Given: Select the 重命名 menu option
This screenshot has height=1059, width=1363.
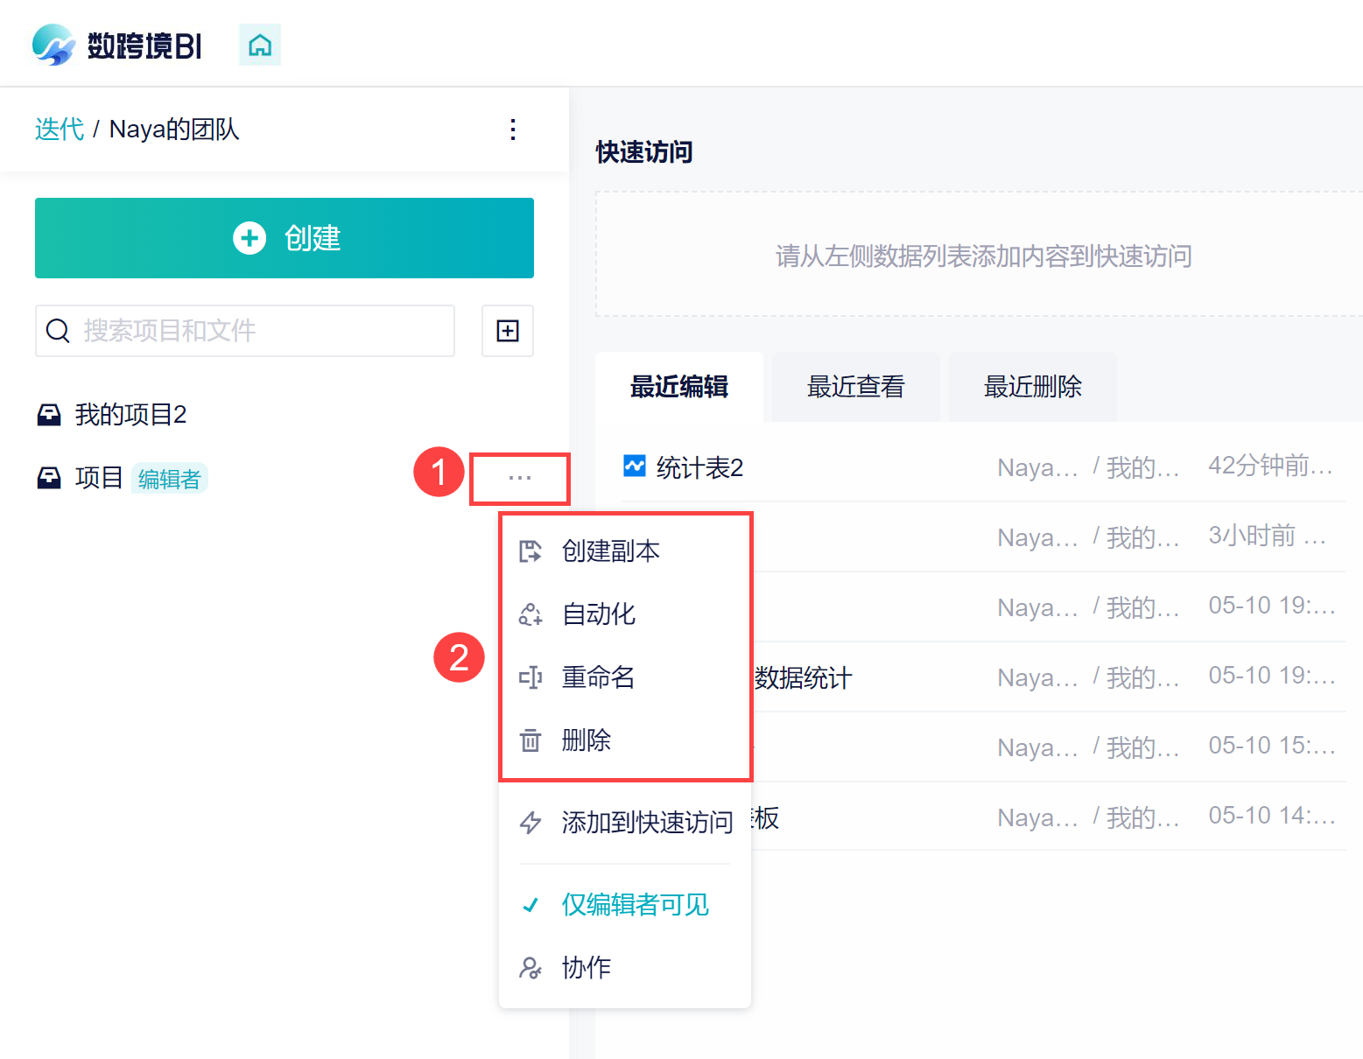Looking at the screenshot, I should point(598,677).
